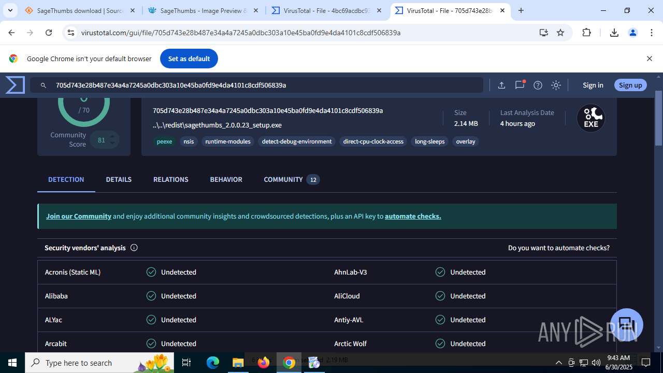This screenshot has height=373, width=663.
Task: Click Set as default button
Action: 189,59
